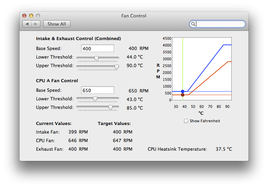
Task: Click the back navigation arrow
Action: click(27, 24)
